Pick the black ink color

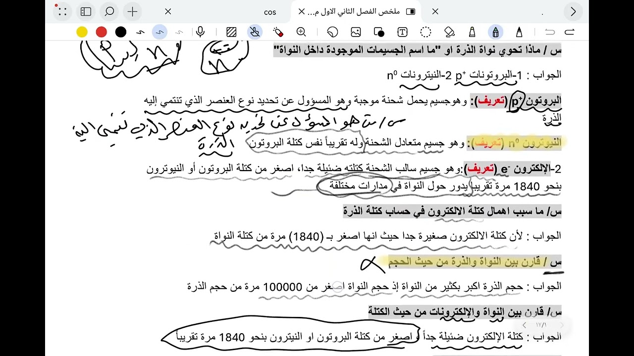pyautogui.click(x=121, y=32)
